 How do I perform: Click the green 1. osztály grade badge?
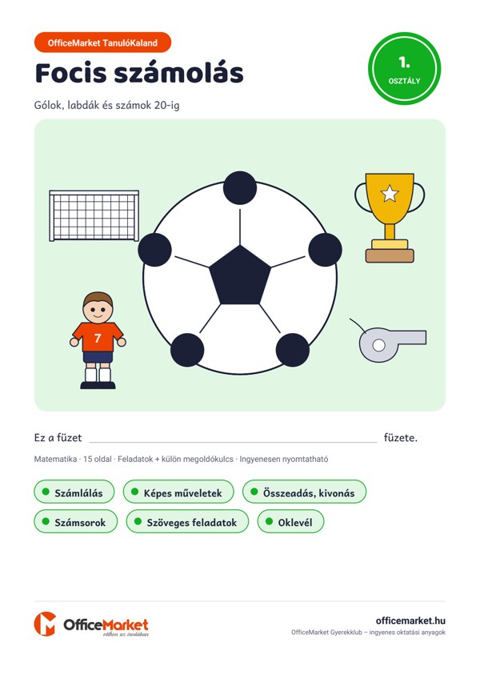[404, 68]
